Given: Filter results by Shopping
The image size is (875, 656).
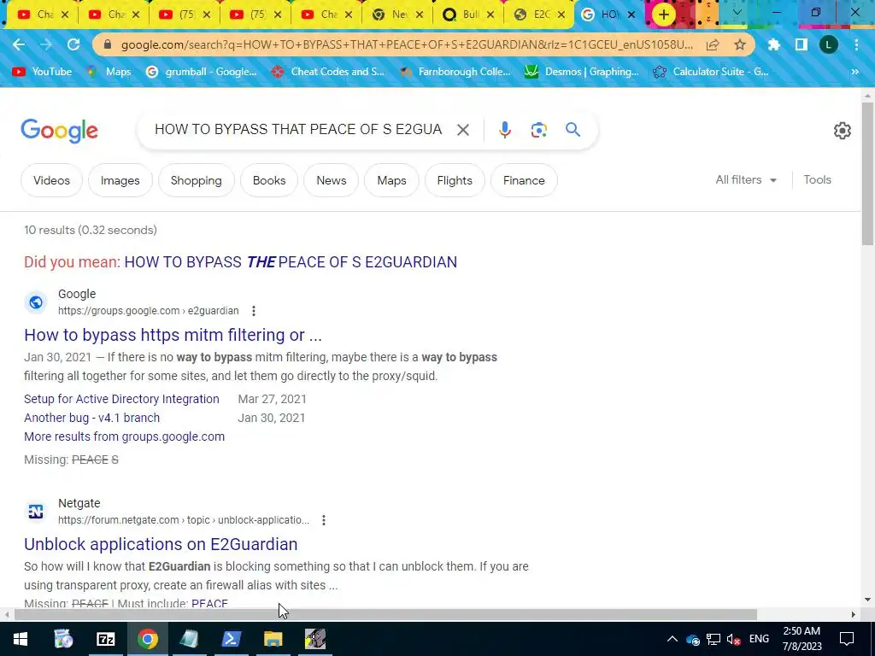Looking at the screenshot, I should pos(197,181).
